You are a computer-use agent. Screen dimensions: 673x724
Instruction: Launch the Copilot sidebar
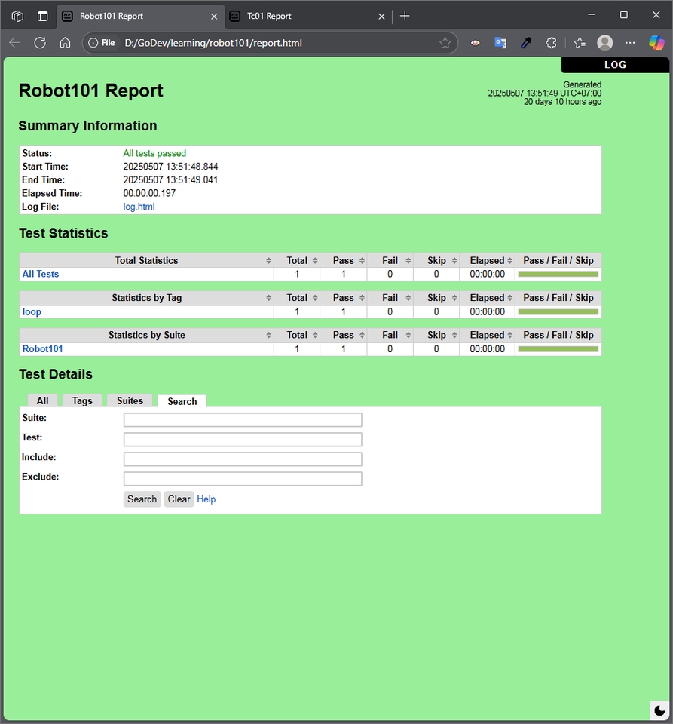(656, 43)
